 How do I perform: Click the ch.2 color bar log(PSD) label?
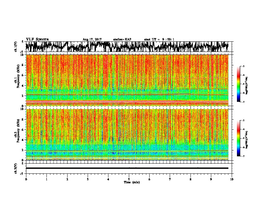click(246, 140)
